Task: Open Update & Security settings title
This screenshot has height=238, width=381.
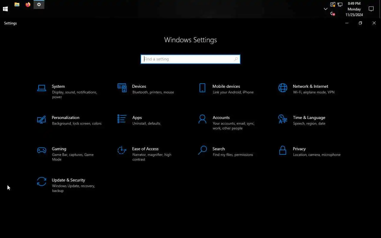Action: click(68, 180)
